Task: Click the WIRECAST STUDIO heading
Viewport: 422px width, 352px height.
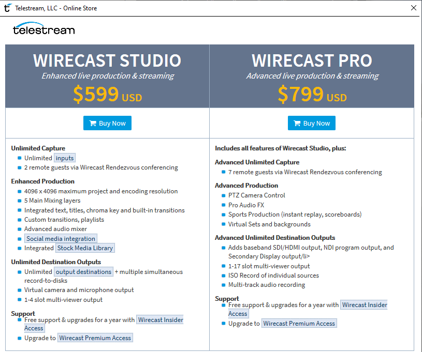Action: click(107, 60)
